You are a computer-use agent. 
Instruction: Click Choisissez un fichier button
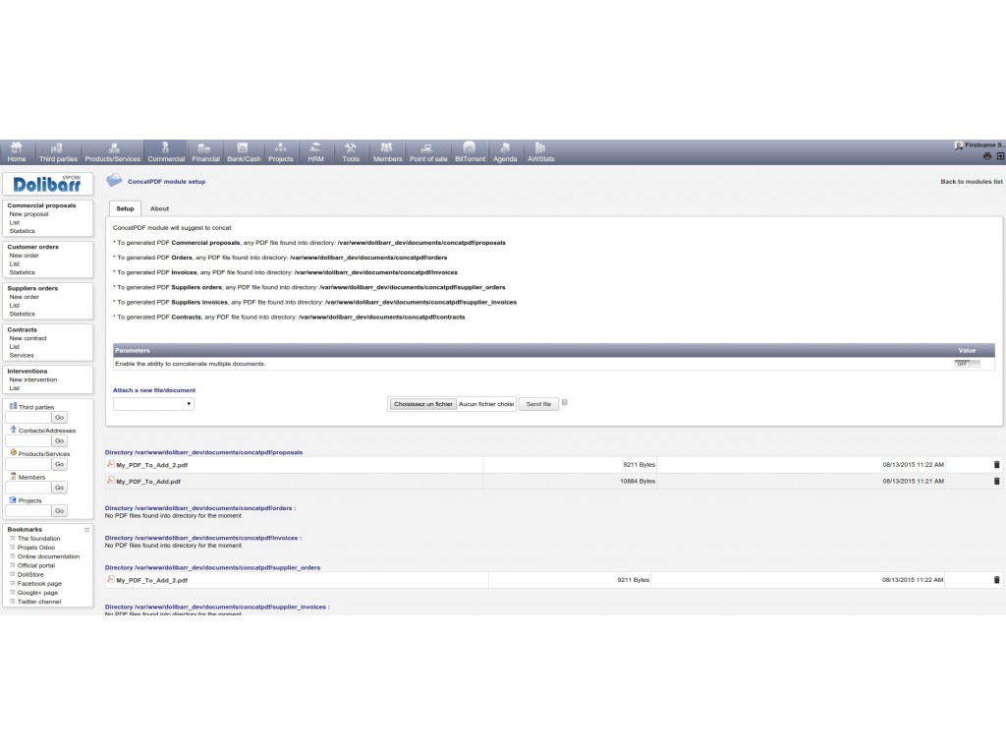(422, 404)
